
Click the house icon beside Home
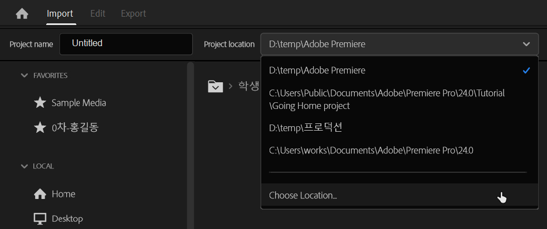(40, 194)
